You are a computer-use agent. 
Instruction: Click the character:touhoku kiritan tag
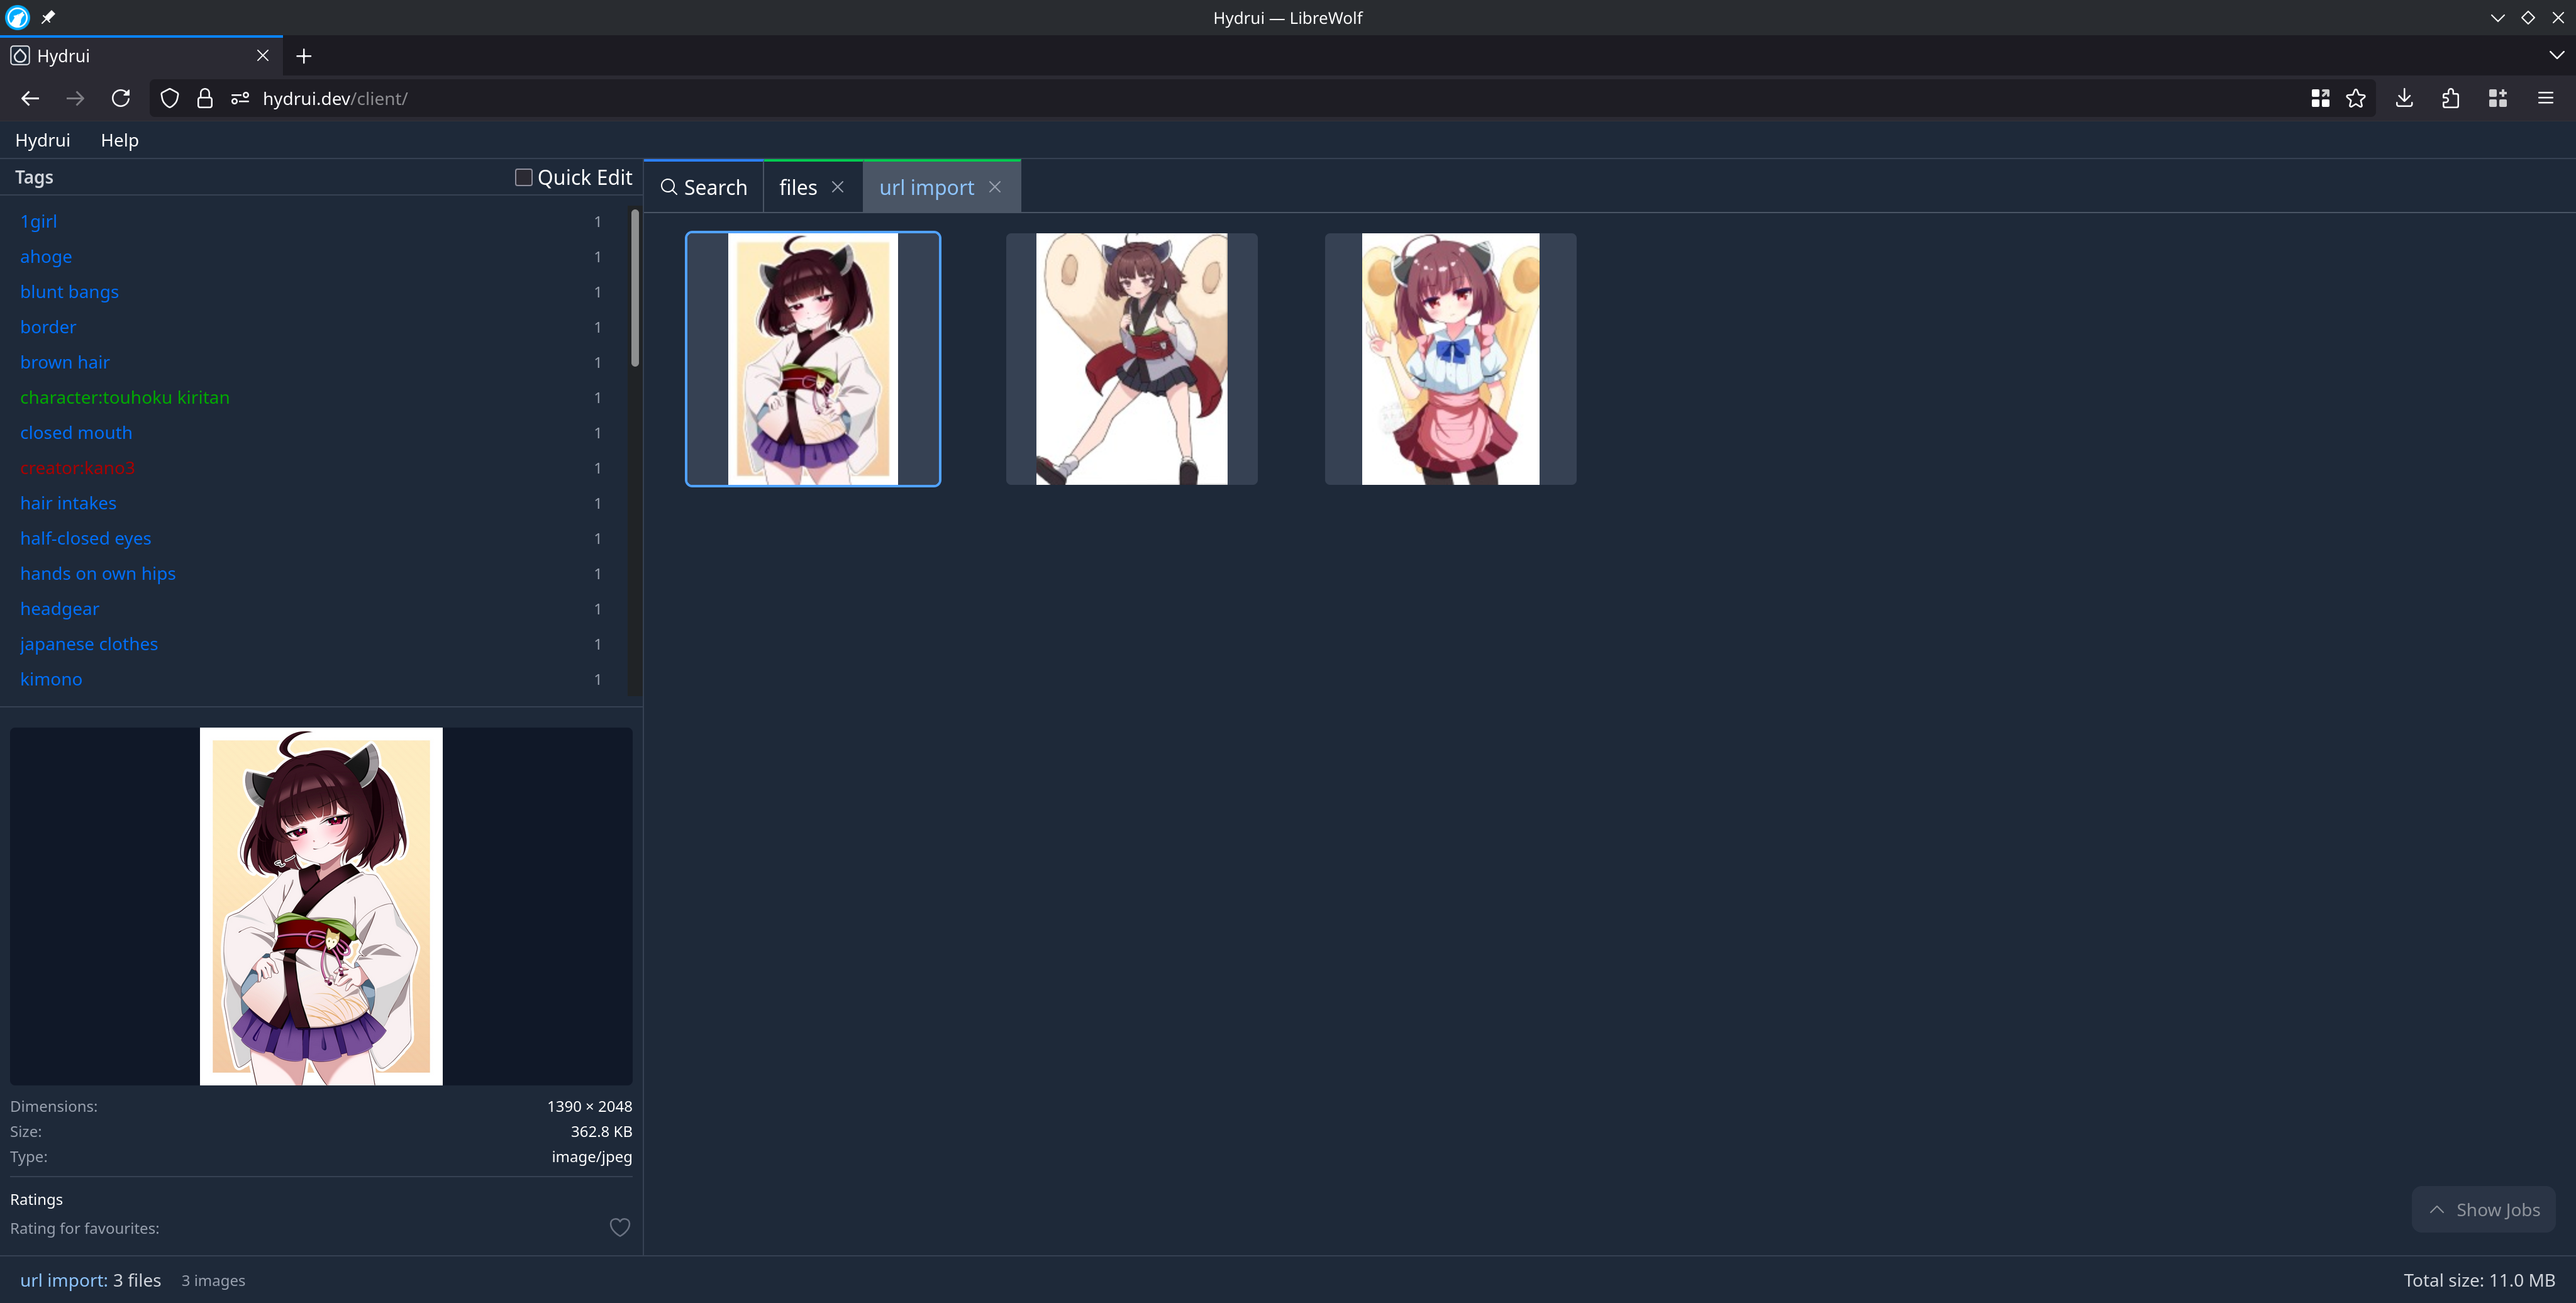(x=125, y=397)
